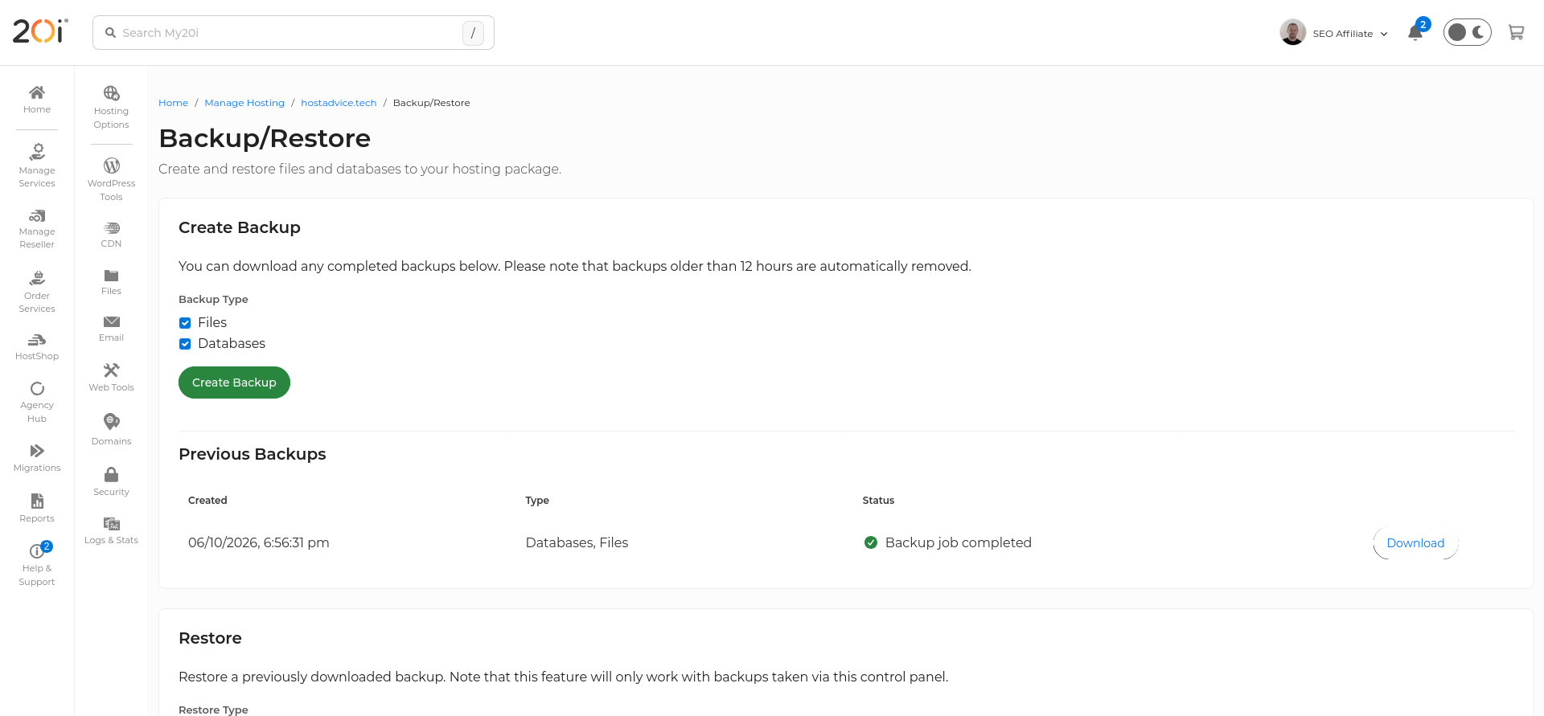Focus the Search My20i field
The height and width of the screenshot is (716, 1544).
(x=294, y=33)
